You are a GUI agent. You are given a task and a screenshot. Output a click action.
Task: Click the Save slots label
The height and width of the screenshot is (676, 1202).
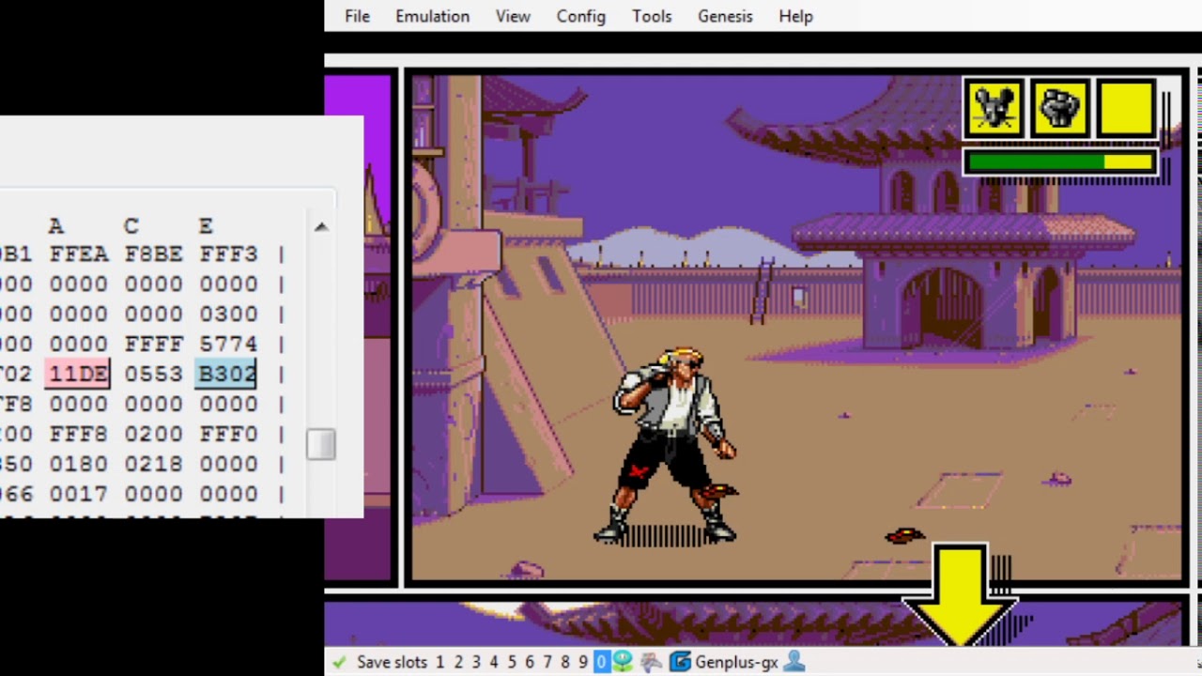click(392, 662)
